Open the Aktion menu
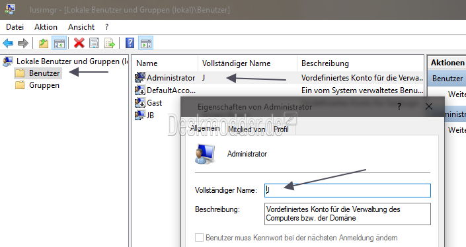Screen dimensions: 466x247 46,27
